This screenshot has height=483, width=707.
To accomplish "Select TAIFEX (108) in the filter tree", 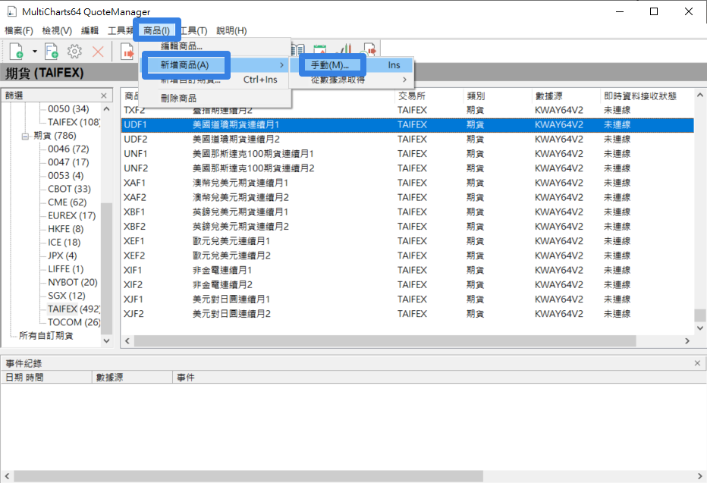I will click(x=74, y=122).
